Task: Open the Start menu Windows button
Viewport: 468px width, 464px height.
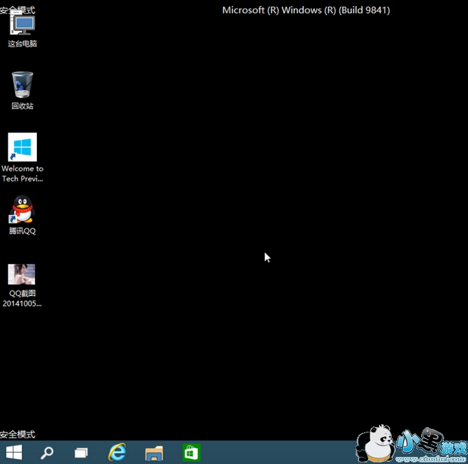Action: [14, 452]
